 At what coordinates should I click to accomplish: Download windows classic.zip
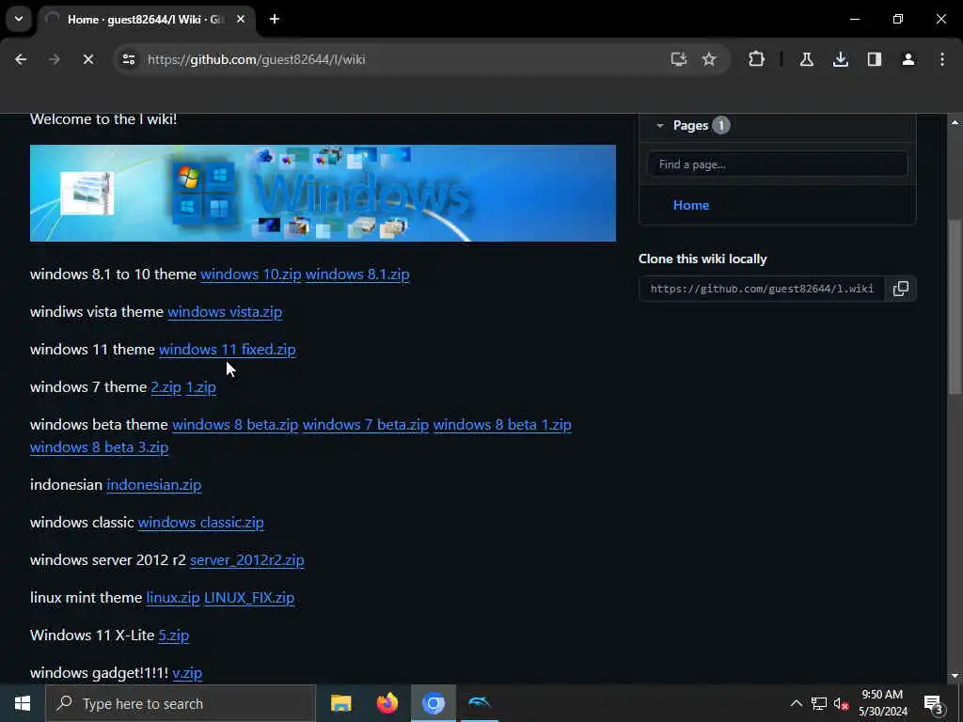pyautogui.click(x=201, y=523)
